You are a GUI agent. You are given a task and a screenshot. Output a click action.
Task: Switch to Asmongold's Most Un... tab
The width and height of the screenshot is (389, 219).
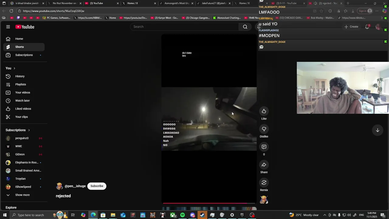(176, 3)
